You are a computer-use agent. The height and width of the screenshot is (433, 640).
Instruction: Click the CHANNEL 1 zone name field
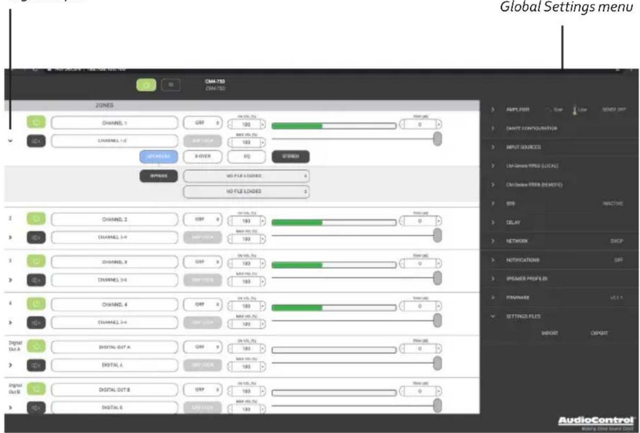pyautogui.click(x=115, y=123)
